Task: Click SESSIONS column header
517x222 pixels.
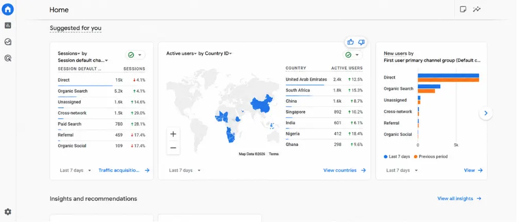Action: (134, 69)
